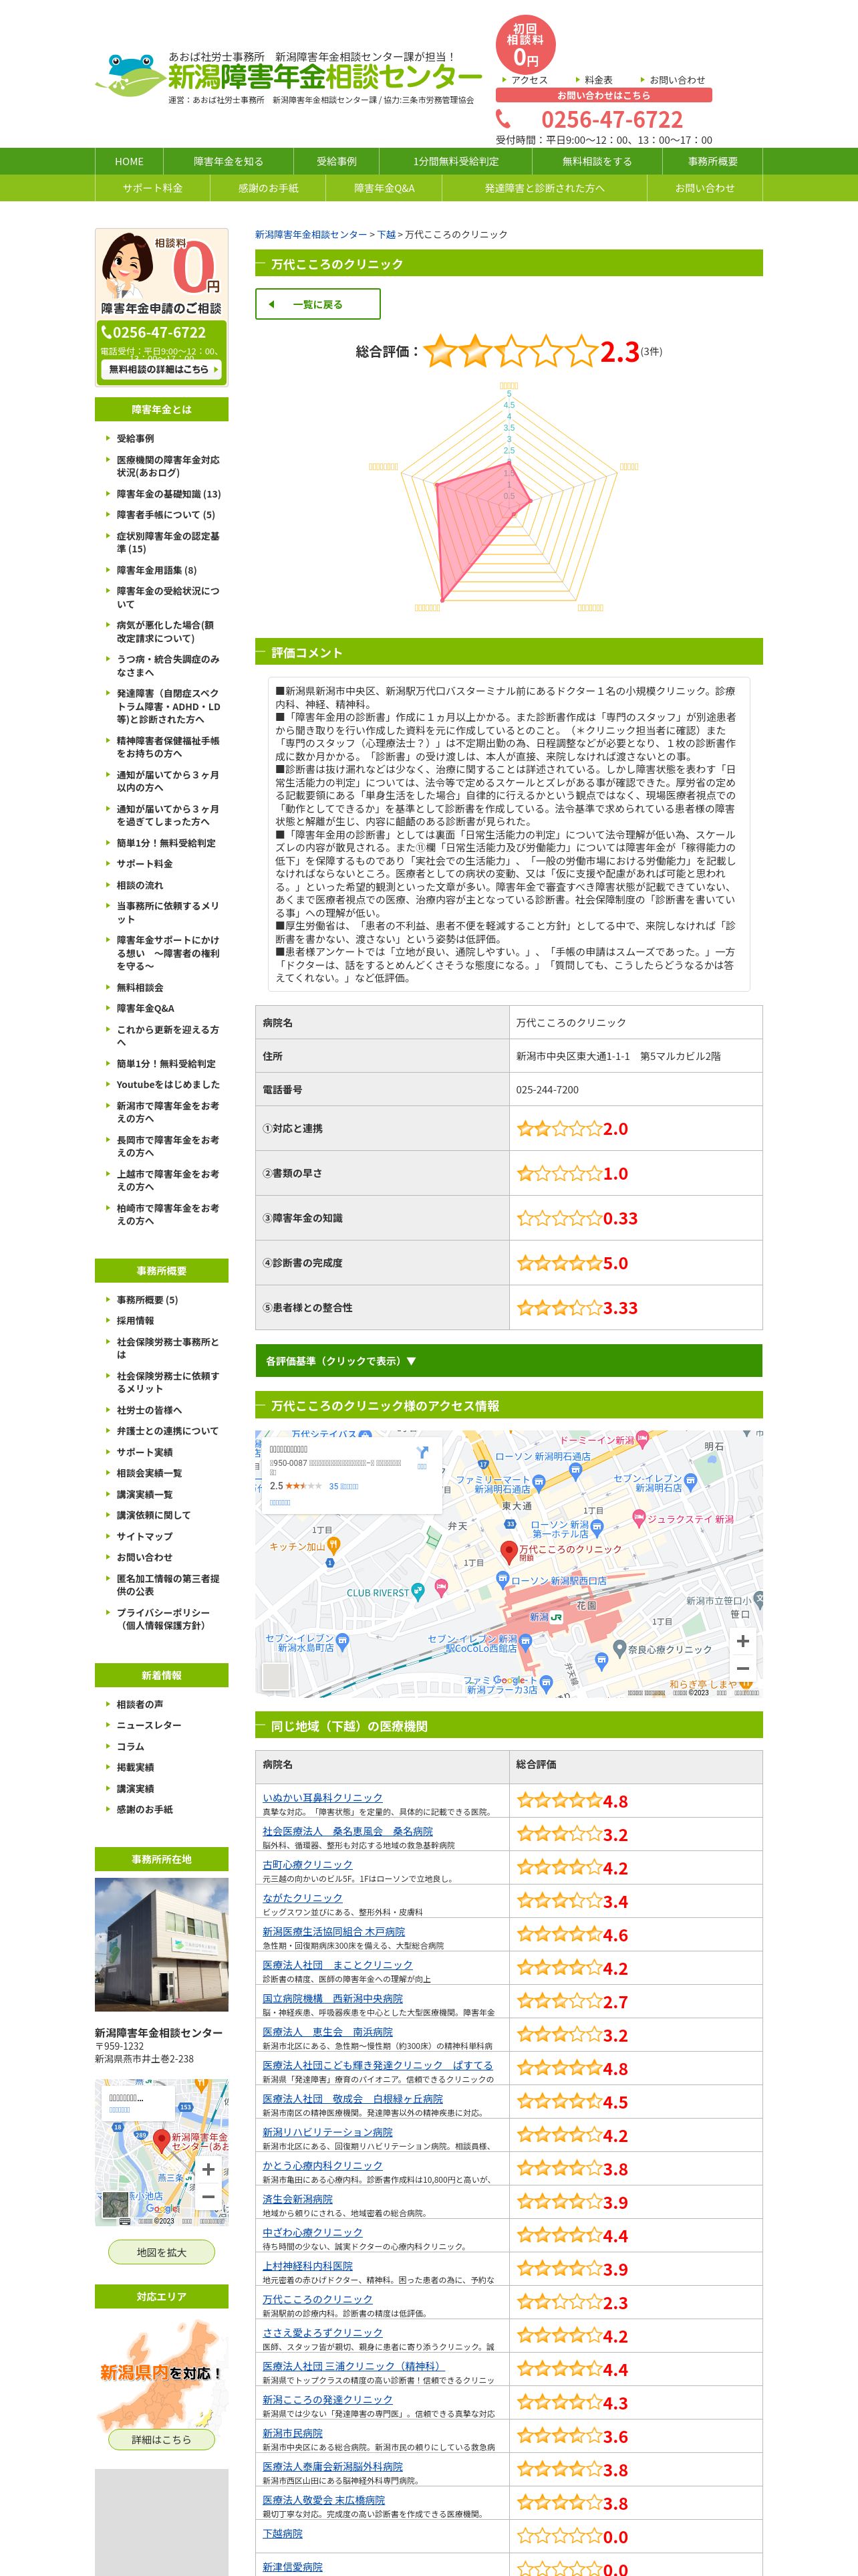The height and width of the screenshot is (2576, 858).
Task: Zoom out on the clinic access map
Action: (x=742, y=1668)
